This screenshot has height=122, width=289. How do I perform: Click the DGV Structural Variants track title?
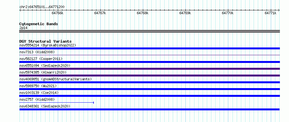pyautogui.click(x=45, y=41)
